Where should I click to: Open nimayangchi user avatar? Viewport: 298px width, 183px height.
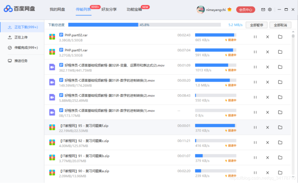[x=201, y=9]
